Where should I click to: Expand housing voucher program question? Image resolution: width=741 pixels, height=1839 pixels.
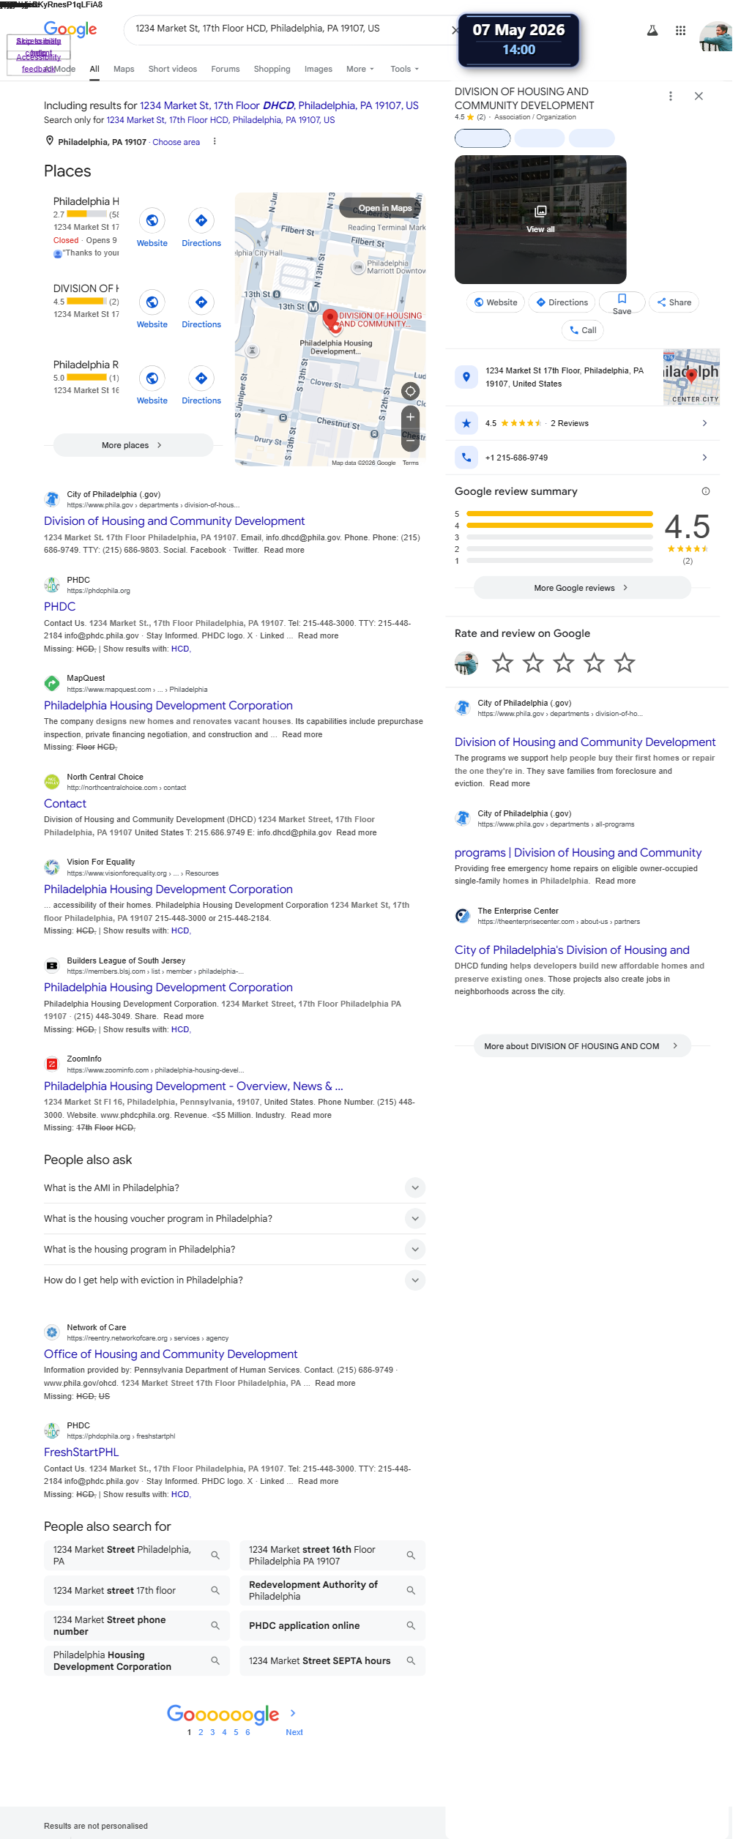[234, 1218]
